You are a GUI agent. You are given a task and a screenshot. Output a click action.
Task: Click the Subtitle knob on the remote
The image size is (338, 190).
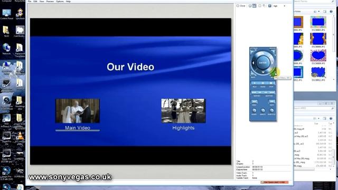(271, 110)
